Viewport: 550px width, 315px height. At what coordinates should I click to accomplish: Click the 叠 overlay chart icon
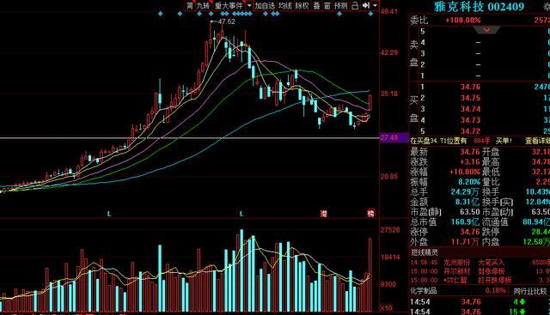click(317, 6)
